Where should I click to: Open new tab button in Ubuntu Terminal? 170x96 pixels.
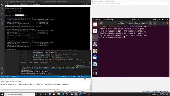tap(101, 23)
